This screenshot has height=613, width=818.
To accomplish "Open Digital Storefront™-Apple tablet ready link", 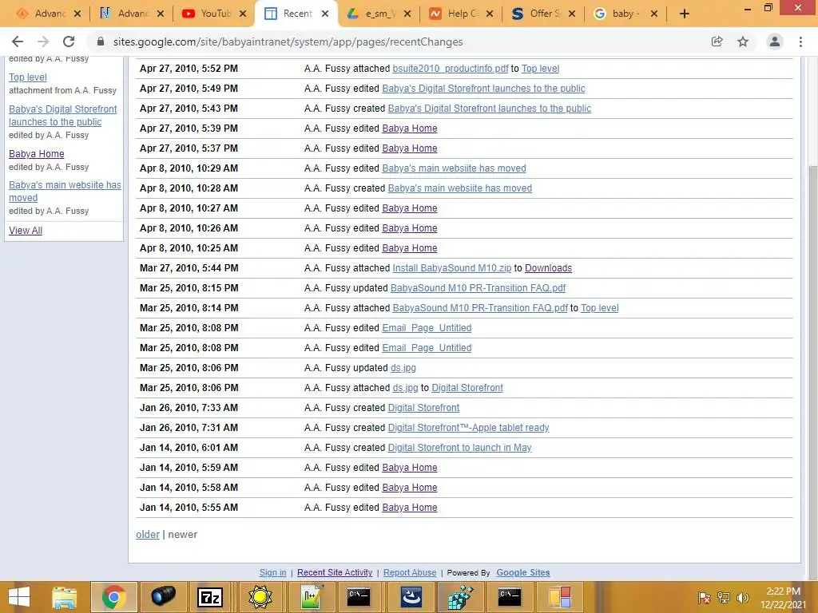I will (x=468, y=428).
